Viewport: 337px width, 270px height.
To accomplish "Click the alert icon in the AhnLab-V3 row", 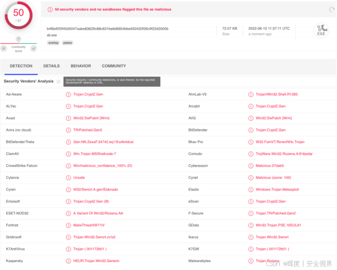I will pos(251,94).
